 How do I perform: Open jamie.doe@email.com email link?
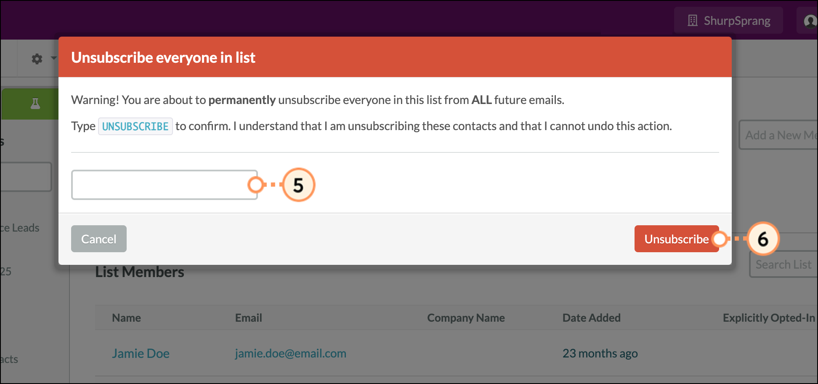pyautogui.click(x=290, y=353)
